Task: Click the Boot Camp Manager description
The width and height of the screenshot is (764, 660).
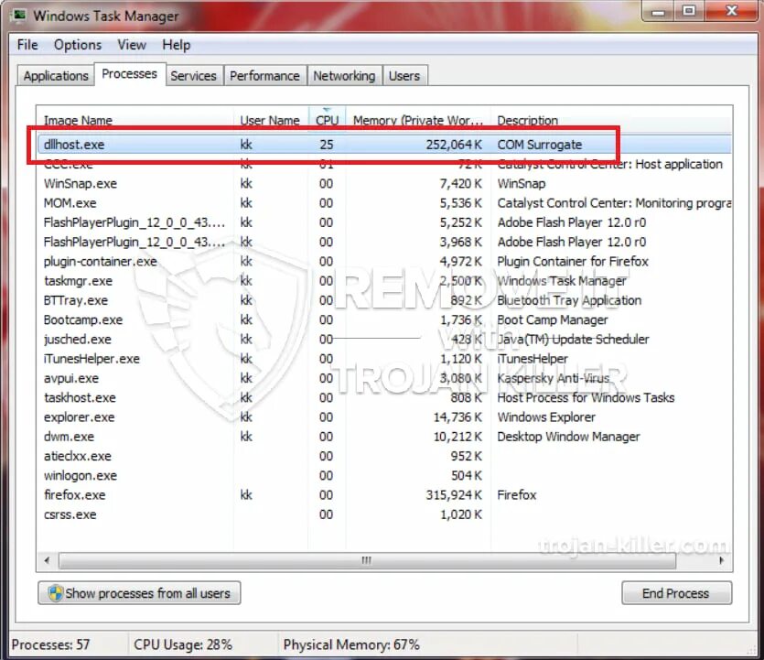Action: [x=553, y=319]
